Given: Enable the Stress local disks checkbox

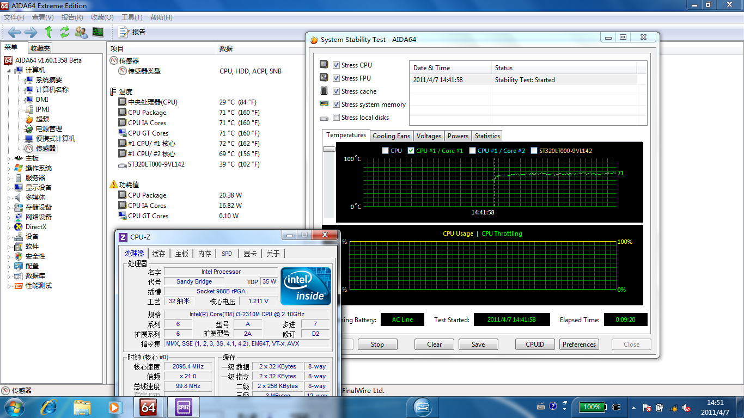Looking at the screenshot, I should point(337,118).
